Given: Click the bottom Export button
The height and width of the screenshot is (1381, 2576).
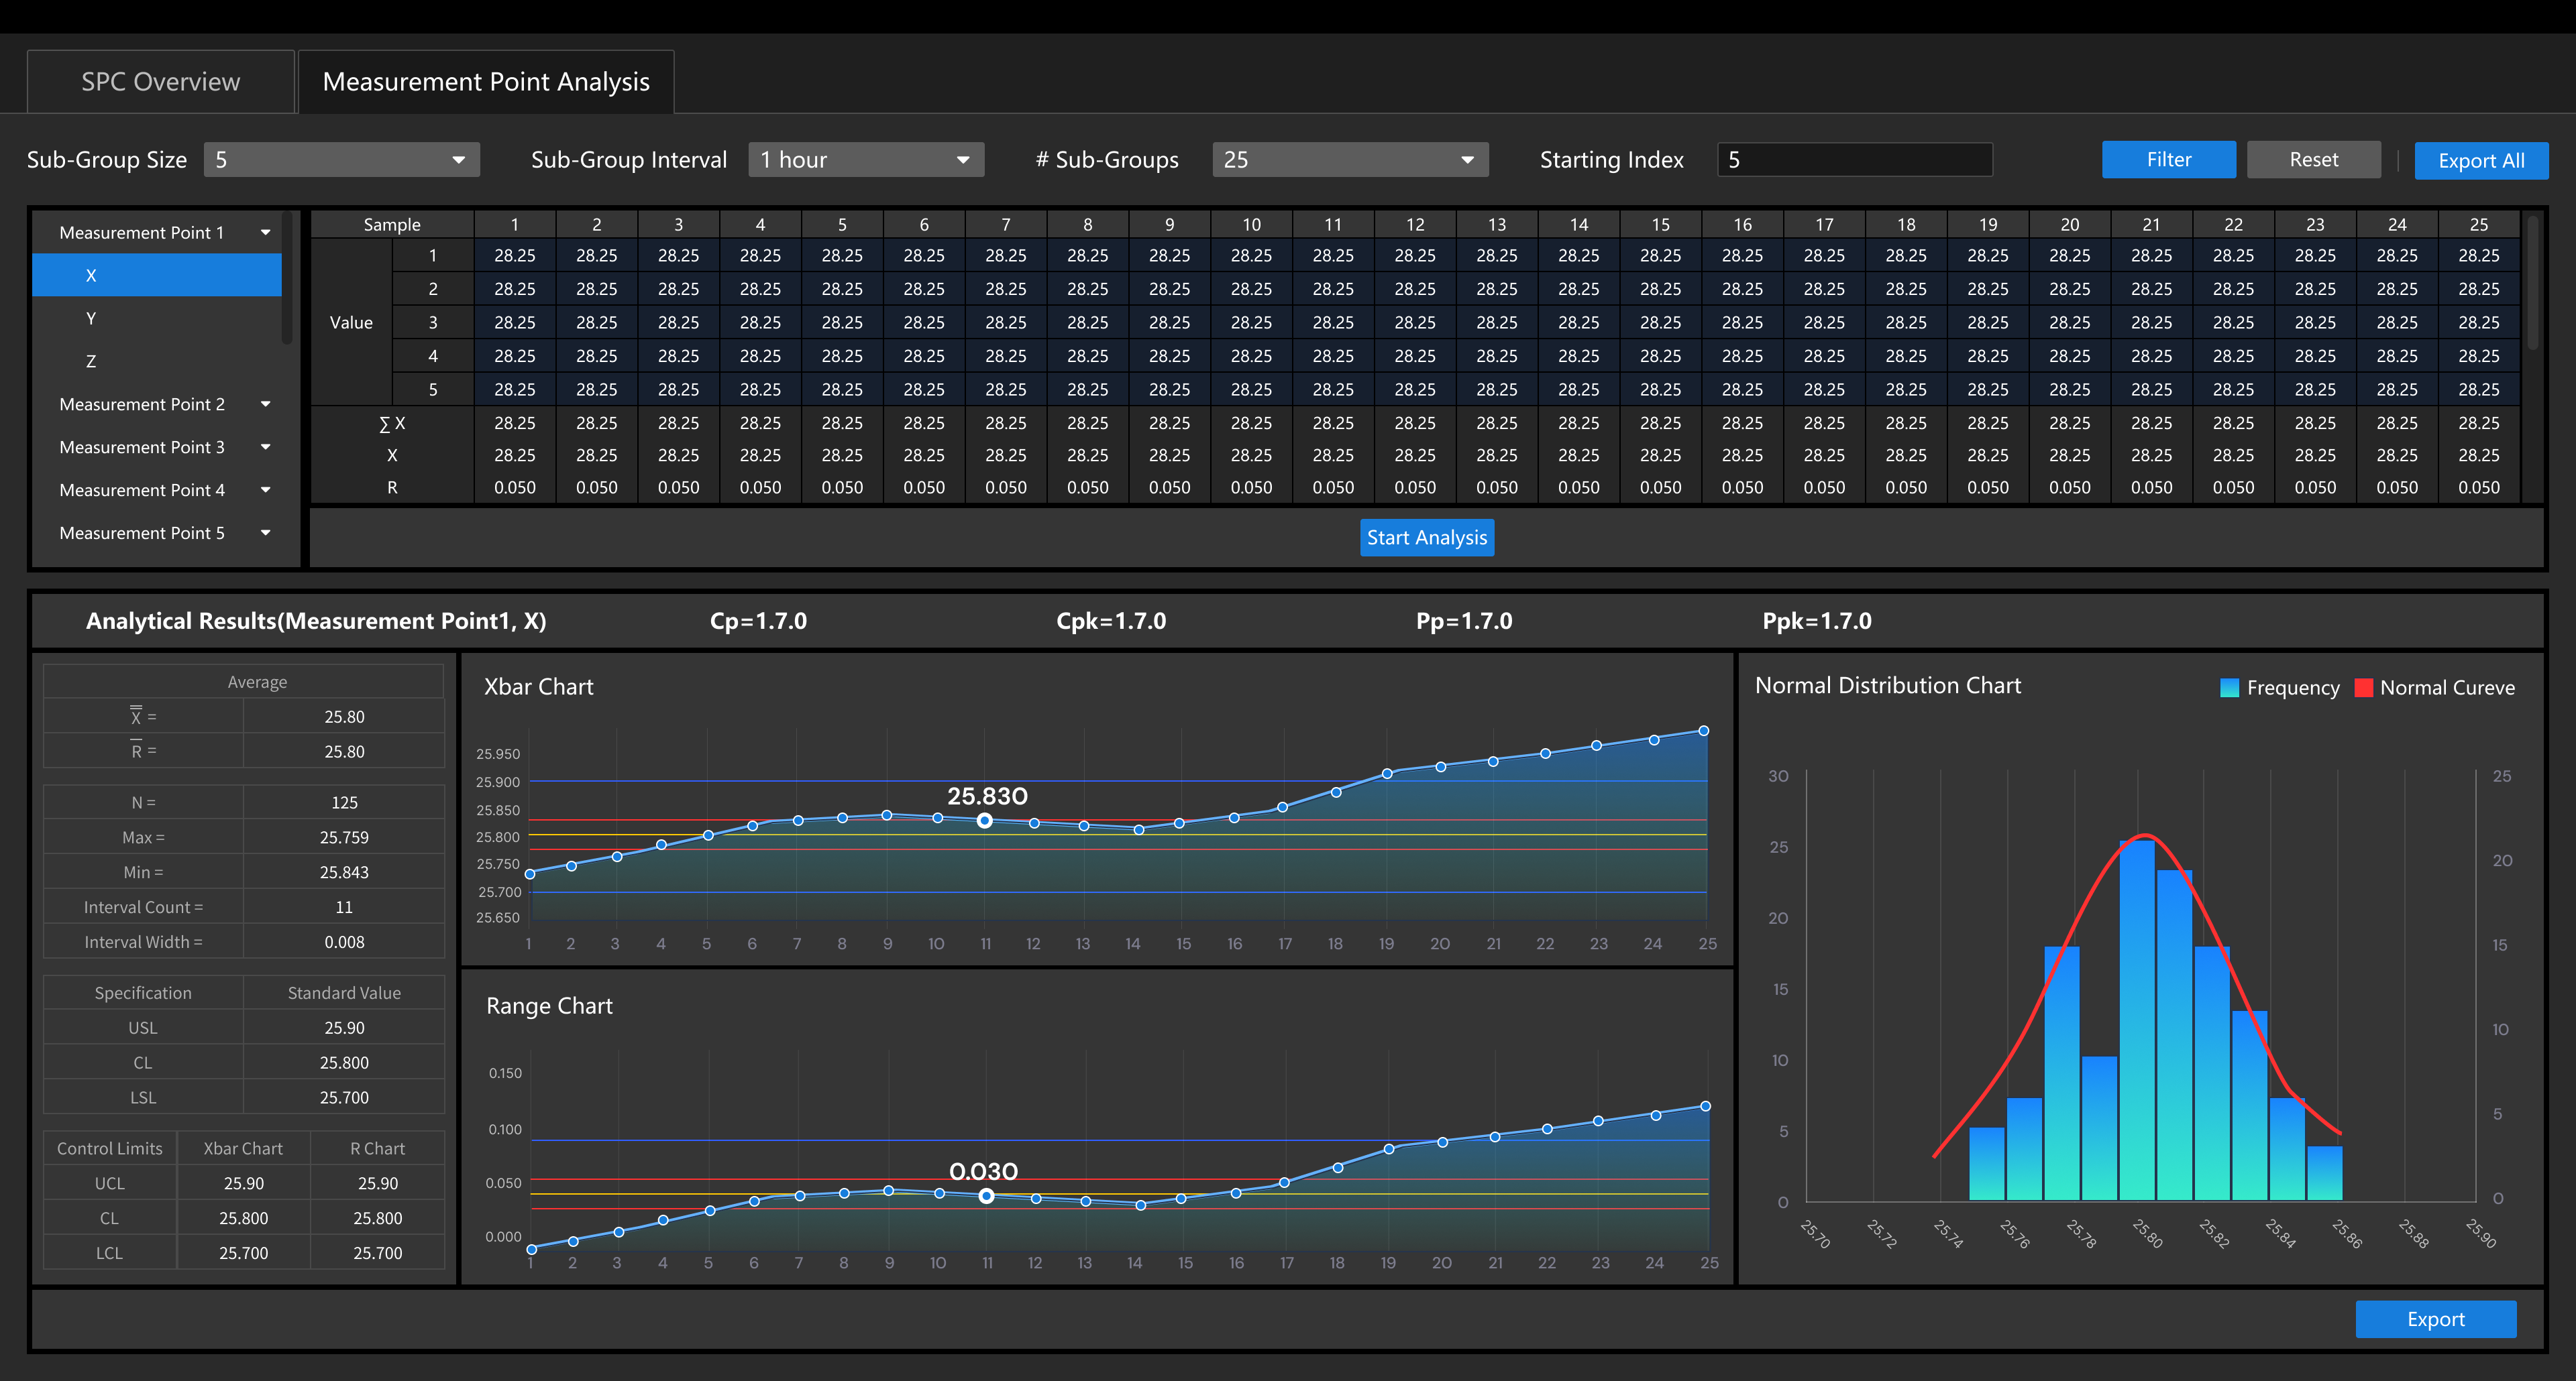Looking at the screenshot, I should (x=2435, y=1319).
